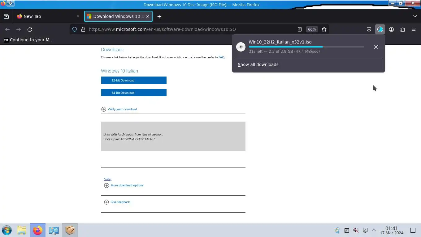Cancel the Win10 ISO download
Image resolution: width=421 pixels, height=237 pixels.
376,47
